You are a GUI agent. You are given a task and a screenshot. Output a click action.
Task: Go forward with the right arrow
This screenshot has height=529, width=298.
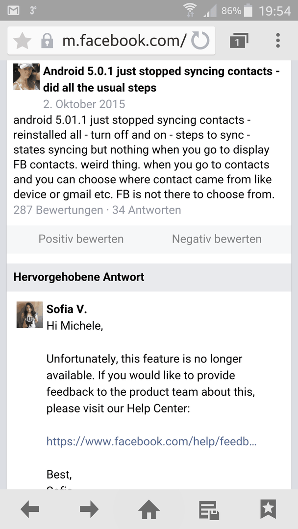89,509
